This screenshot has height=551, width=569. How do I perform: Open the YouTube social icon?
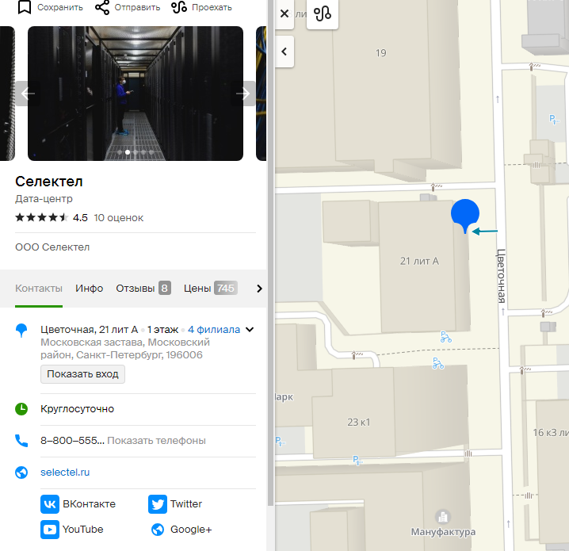[x=50, y=530]
